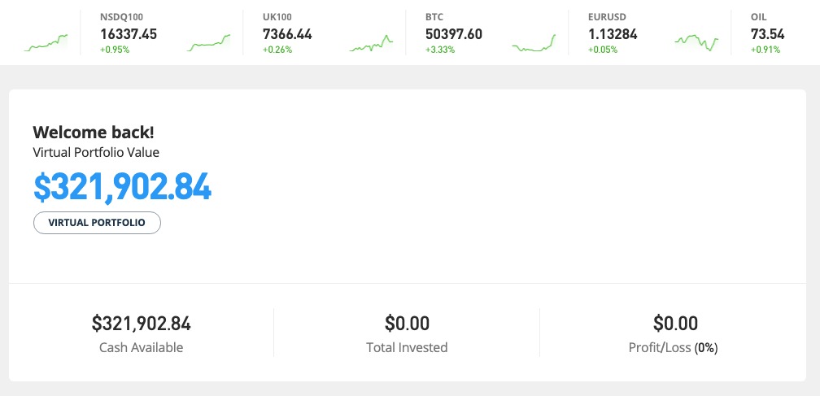
Task: Click the EURUSD sparkline chart
Action: tap(696, 43)
